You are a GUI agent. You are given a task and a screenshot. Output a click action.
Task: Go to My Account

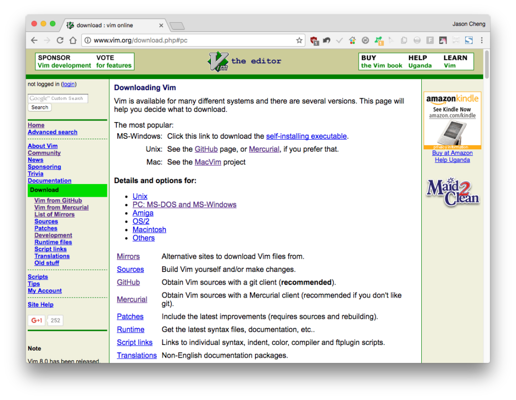click(x=44, y=291)
